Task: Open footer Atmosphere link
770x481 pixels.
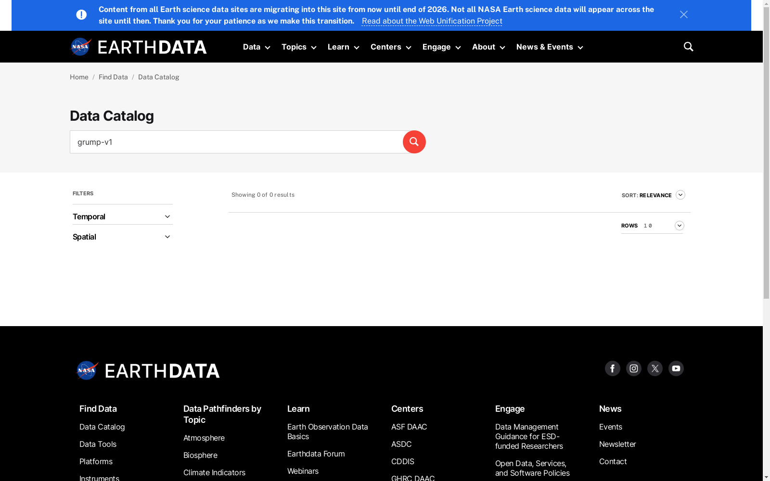Action: pos(204,438)
